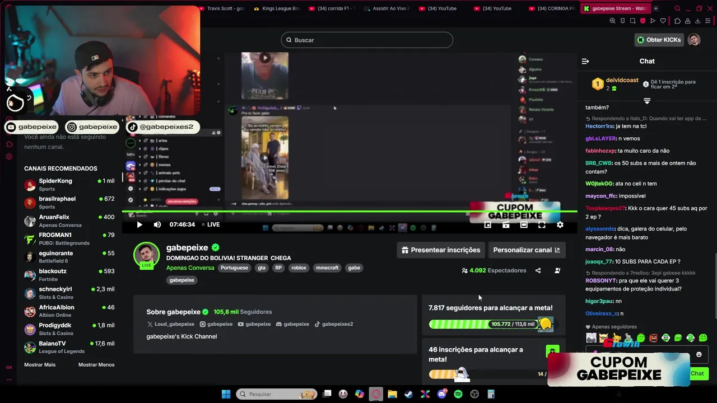Play the stream with the play button
Viewport: 717px width, 403px height.
139,224
